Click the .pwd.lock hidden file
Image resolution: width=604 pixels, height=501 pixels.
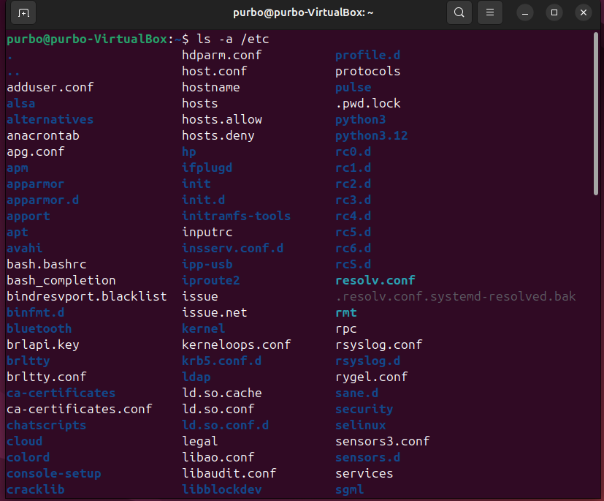click(368, 103)
